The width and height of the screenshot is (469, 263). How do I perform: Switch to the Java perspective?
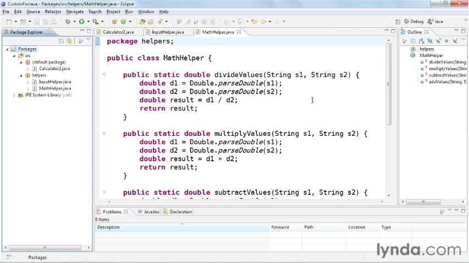point(435,21)
